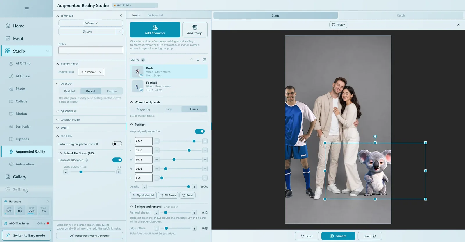This screenshot has height=242, width=465.
Task: Open the hamburger navigation menu
Action: coord(27,8)
